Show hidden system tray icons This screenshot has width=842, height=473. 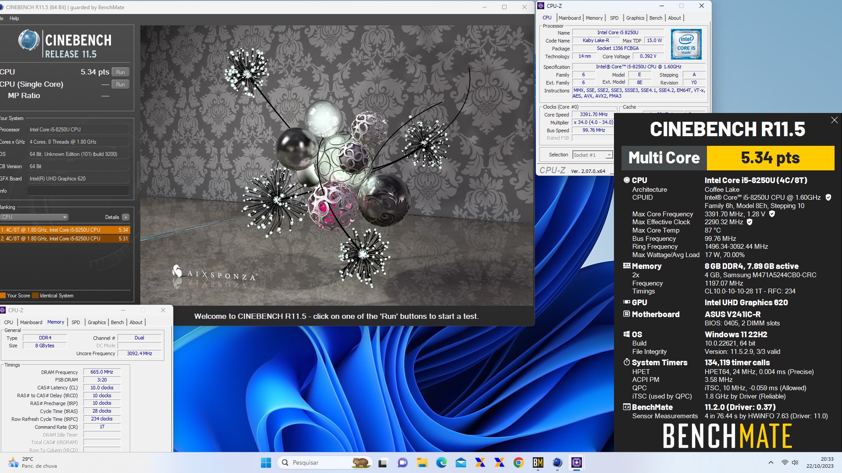(x=771, y=462)
